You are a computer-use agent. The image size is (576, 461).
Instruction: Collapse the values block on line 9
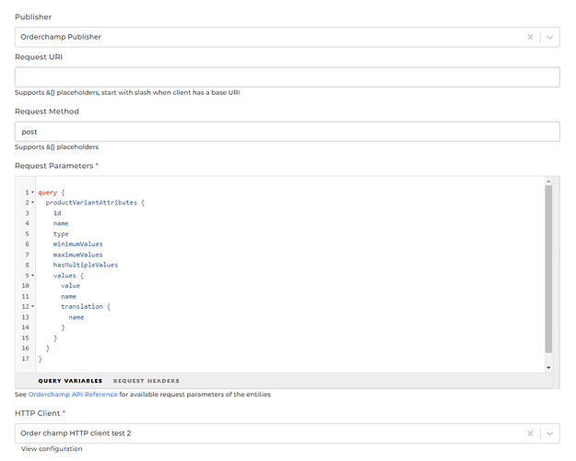point(32,276)
